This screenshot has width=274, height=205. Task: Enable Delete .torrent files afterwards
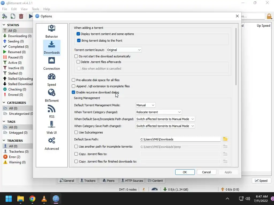pyautogui.click(x=78, y=62)
